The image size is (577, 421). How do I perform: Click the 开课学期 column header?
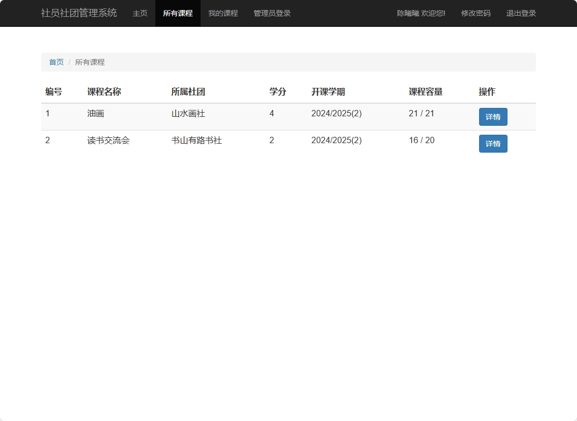(328, 92)
